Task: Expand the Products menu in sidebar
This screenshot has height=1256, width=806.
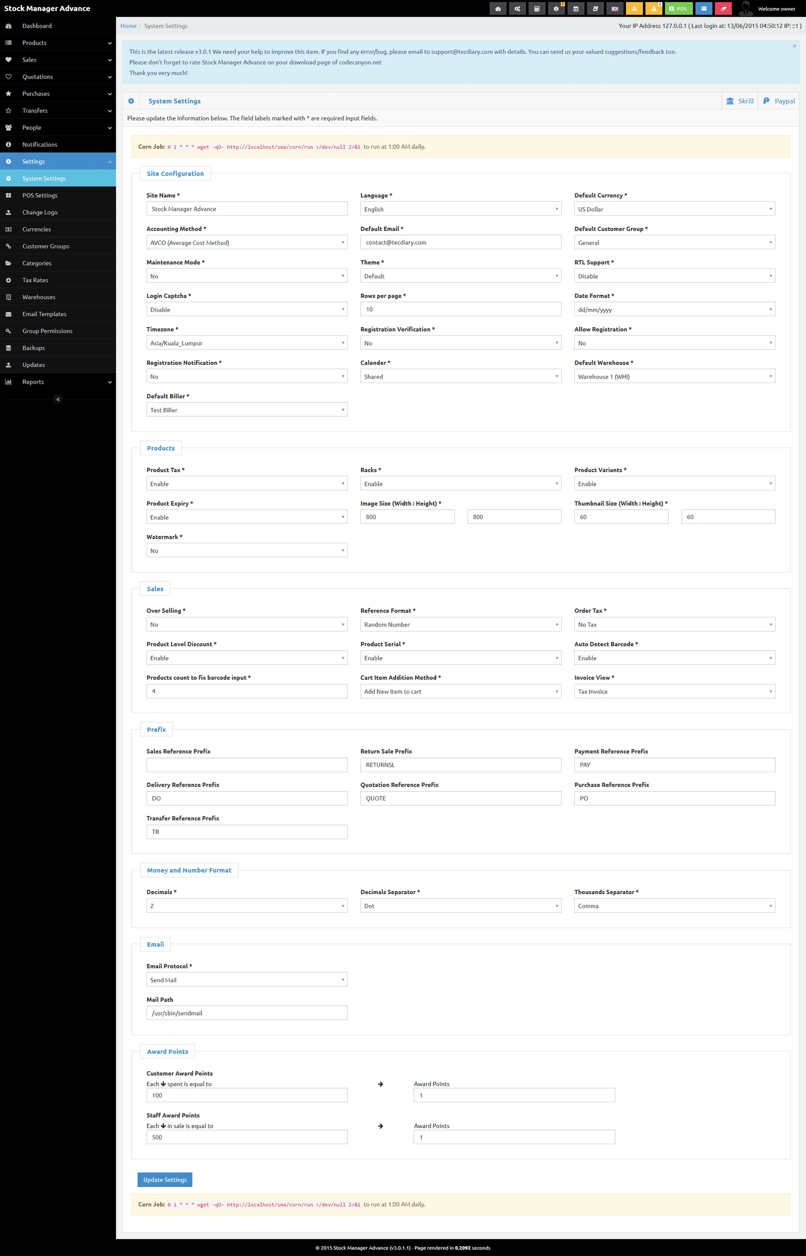Action: [x=57, y=43]
